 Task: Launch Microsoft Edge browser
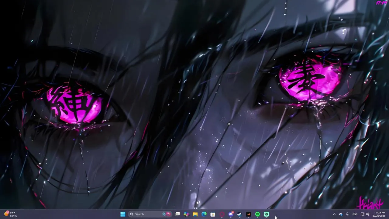click(x=204, y=214)
